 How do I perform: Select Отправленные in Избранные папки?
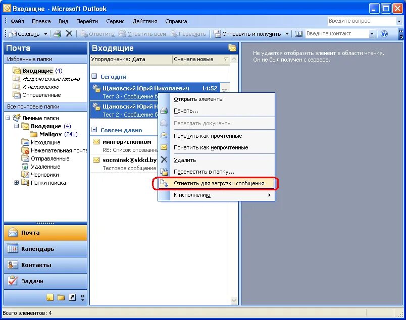36,95
